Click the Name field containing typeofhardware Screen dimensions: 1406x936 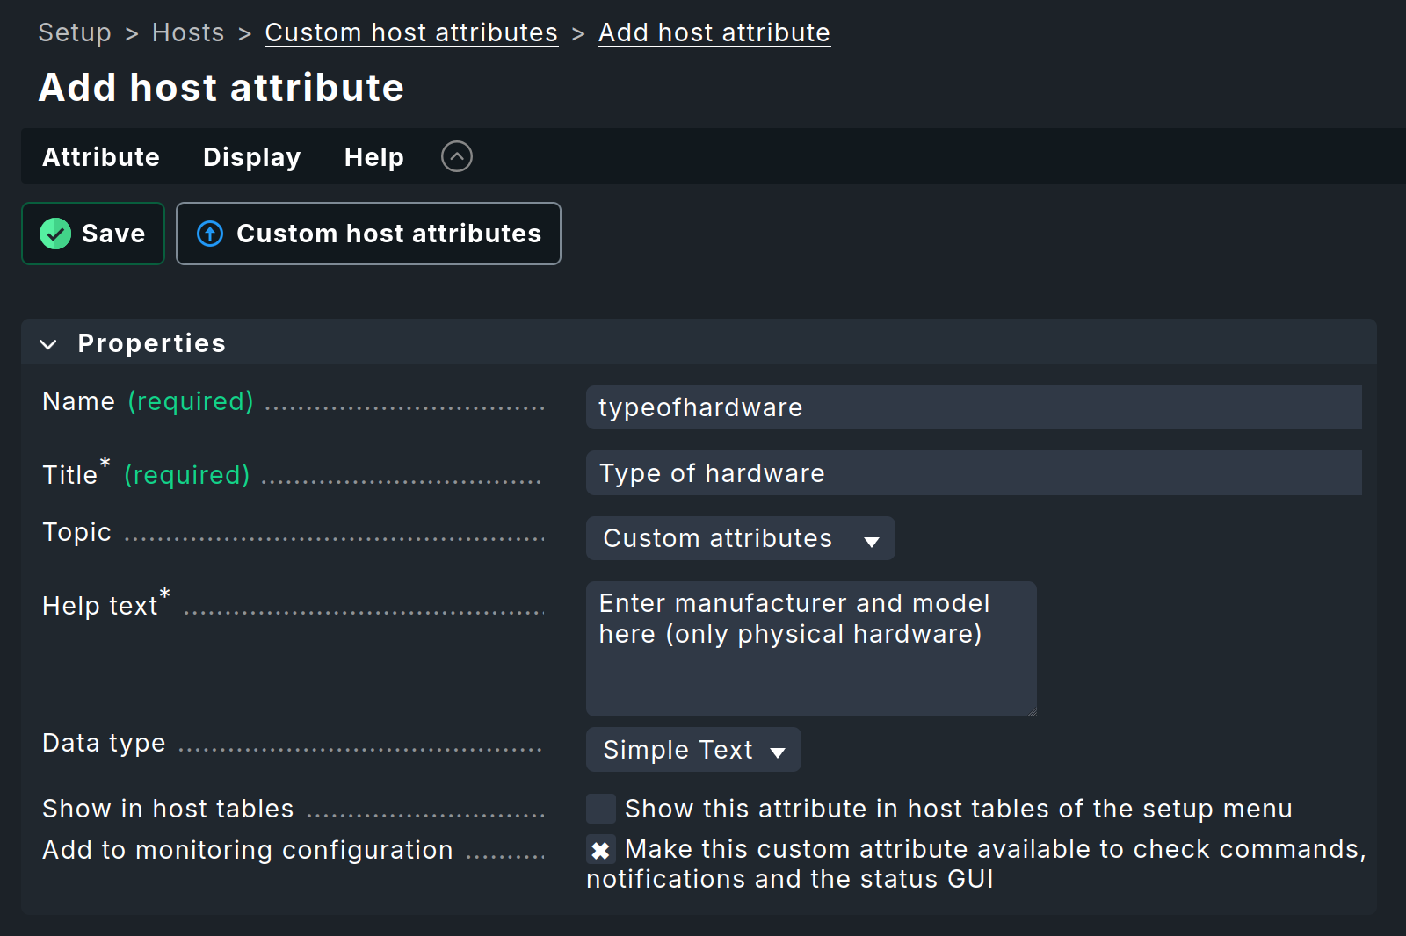point(973,407)
